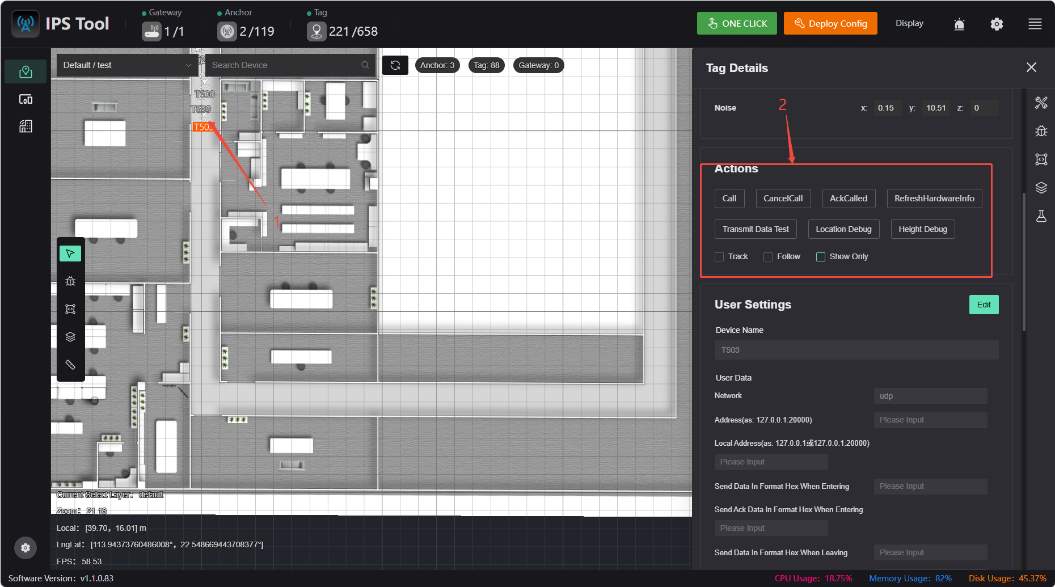This screenshot has height=587, width=1055.
Task: Click the Noise y value field
Action: tap(936, 108)
